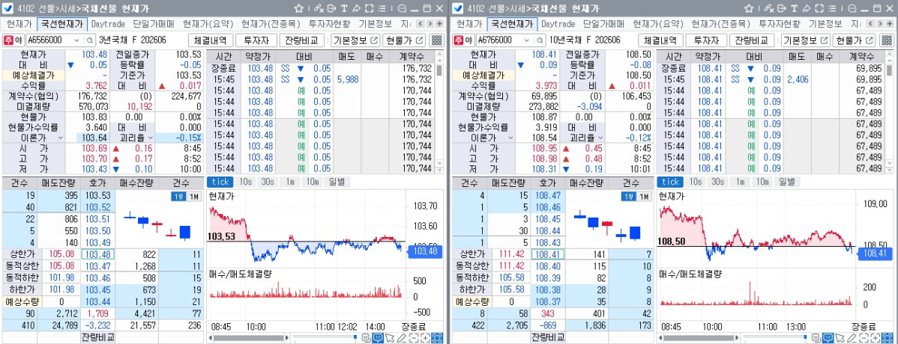
Task: Switch to the Daytrade tab in the left window
Action: tap(108, 24)
